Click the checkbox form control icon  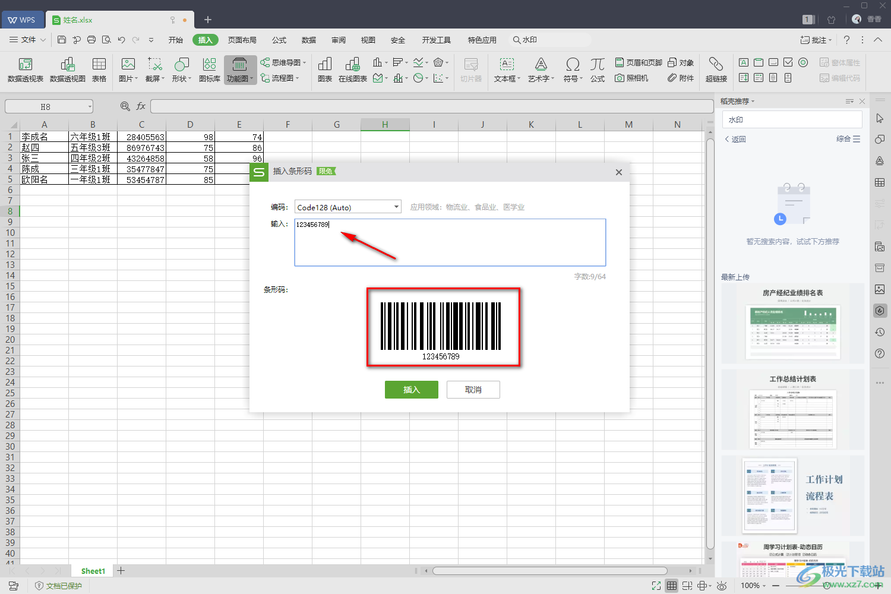[x=788, y=62]
